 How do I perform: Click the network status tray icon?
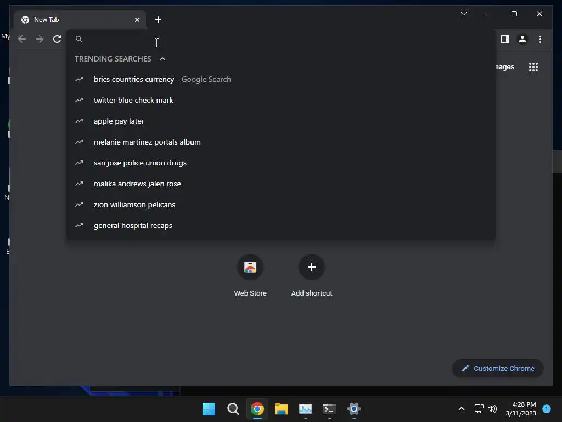(x=479, y=409)
